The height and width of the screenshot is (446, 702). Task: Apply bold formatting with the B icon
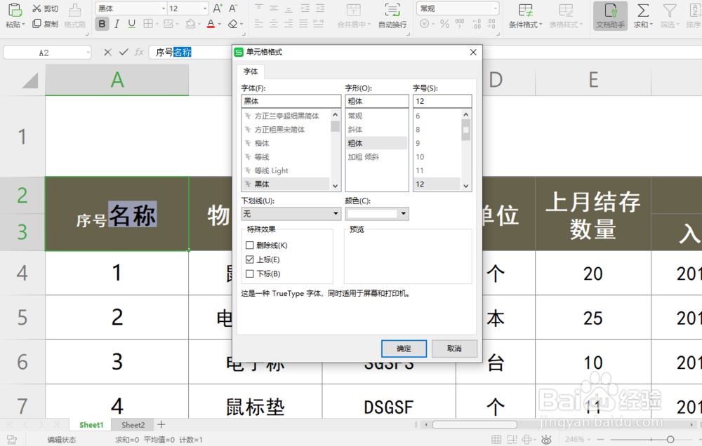pos(102,23)
